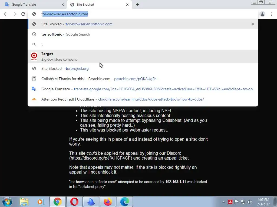Click the address bar URL text

pyautogui.click(x=65, y=14)
